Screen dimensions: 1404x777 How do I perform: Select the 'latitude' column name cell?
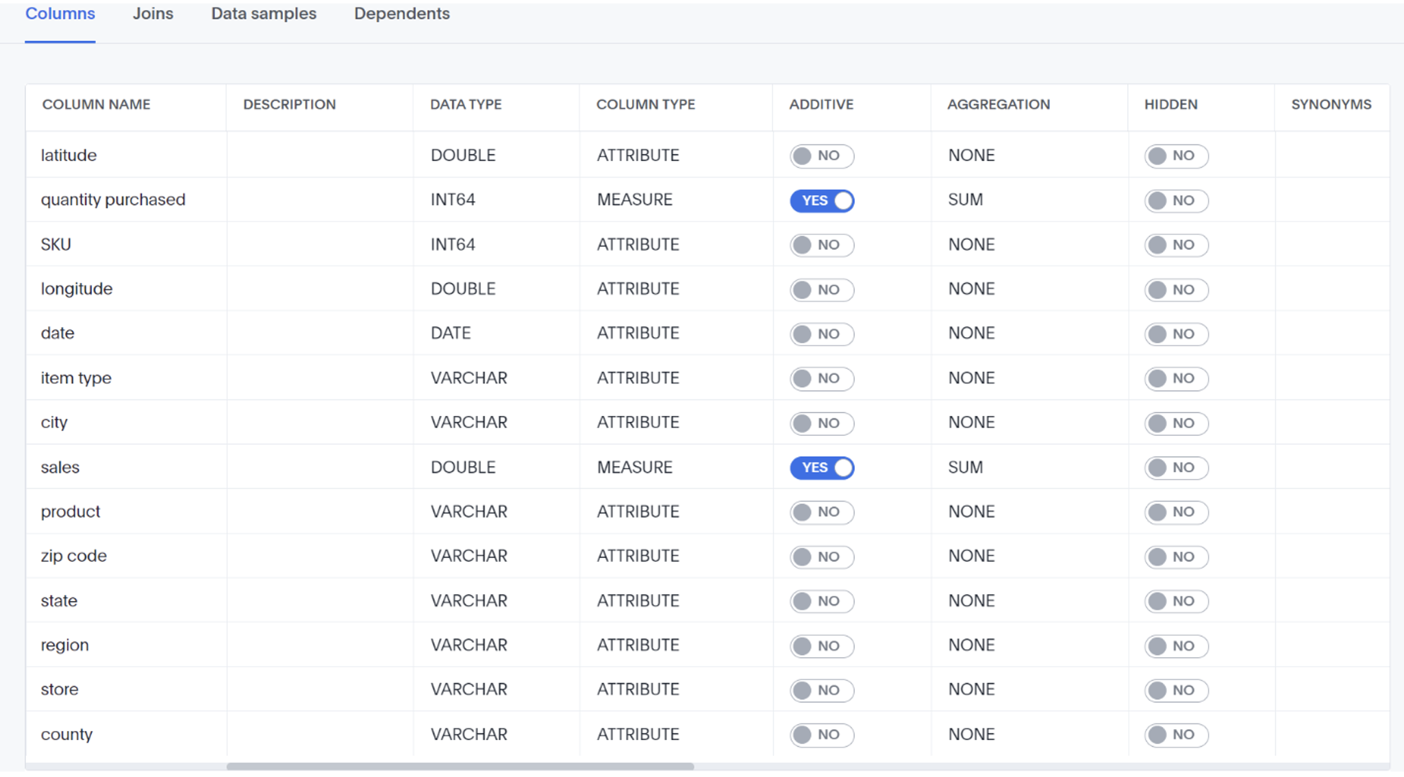pos(68,156)
